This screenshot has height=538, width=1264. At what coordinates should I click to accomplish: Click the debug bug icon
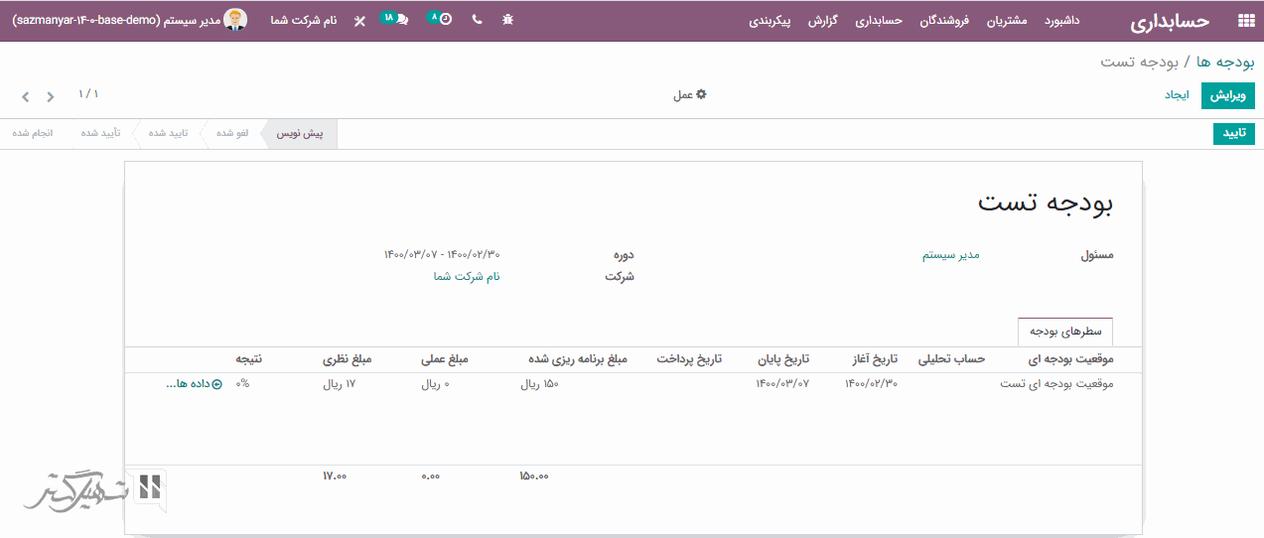(508, 20)
